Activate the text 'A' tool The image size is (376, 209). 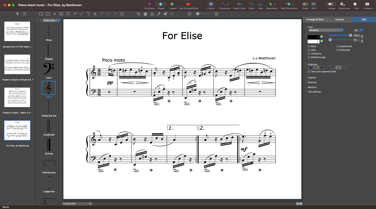click(x=54, y=14)
